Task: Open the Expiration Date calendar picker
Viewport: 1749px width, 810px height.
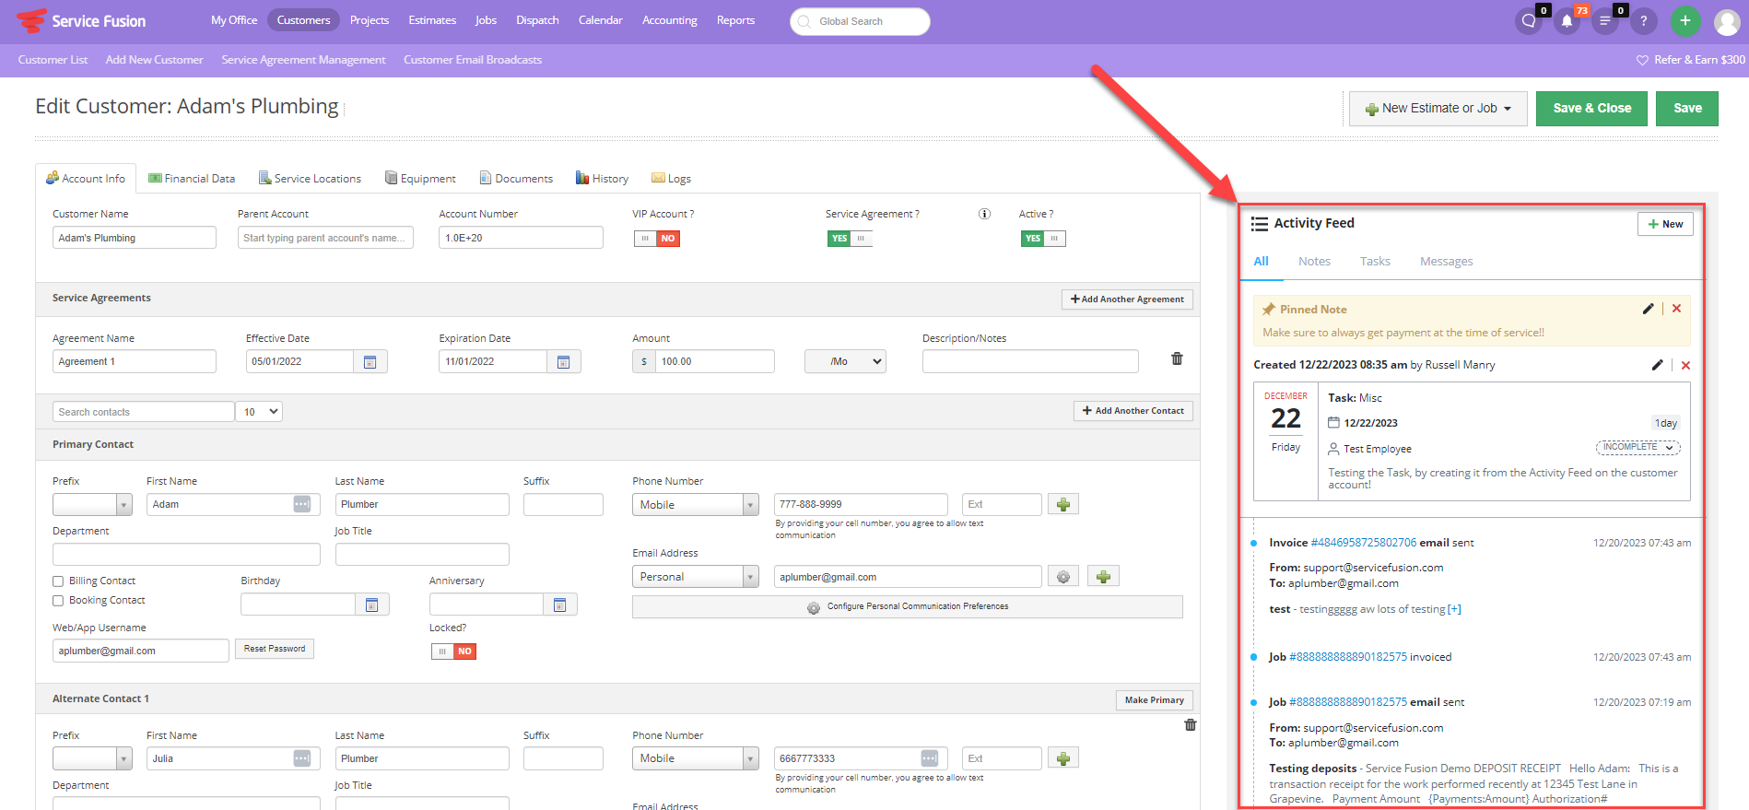Action: click(x=564, y=362)
